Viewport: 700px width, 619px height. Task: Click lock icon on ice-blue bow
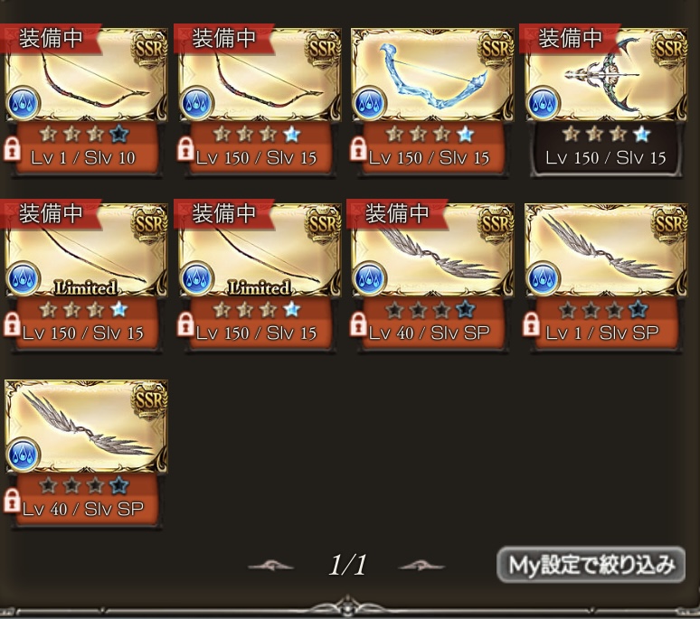pos(358,149)
